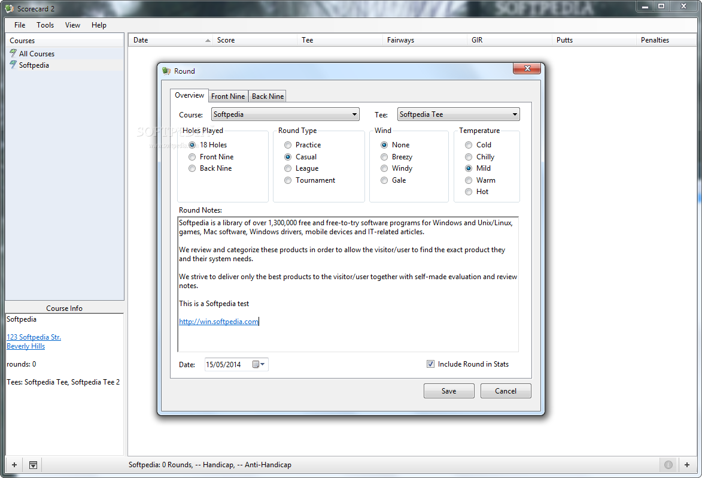Screen dimensions: 702x478
Task: Set temperature to Cold
Action: coord(478,145)
